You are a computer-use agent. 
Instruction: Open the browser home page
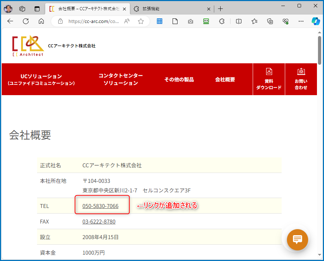pos(41,21)
